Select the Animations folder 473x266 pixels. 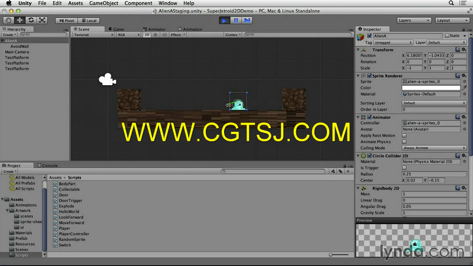pyautogui.click(x=25, y=205)
